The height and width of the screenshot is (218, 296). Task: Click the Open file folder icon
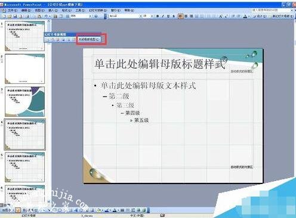click(x=9, y=16)
